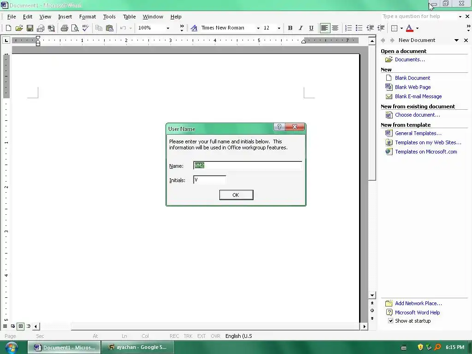
Task: Uncheck Show at startup checkbox
Action: click(390, 321)
